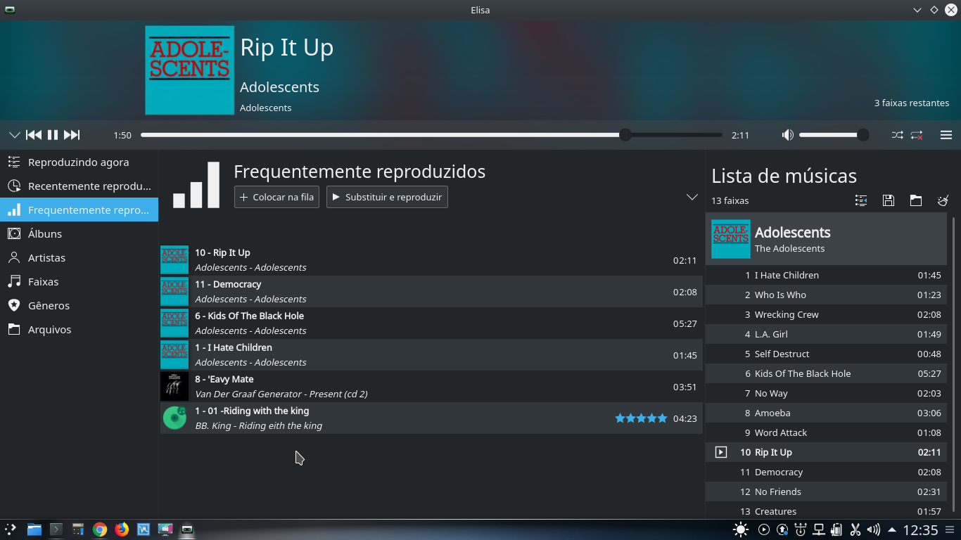961x540 pixels.
Task: Pause the current track
Action: (52, 135)
